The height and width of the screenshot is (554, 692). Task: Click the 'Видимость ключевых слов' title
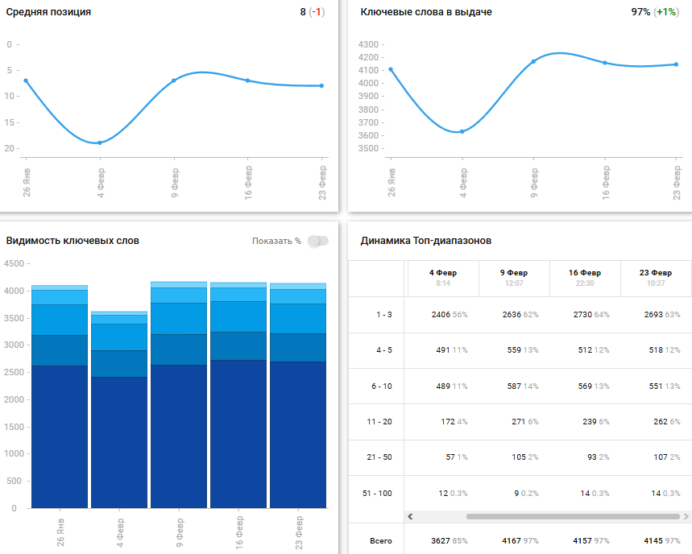(x=73, y=241)
